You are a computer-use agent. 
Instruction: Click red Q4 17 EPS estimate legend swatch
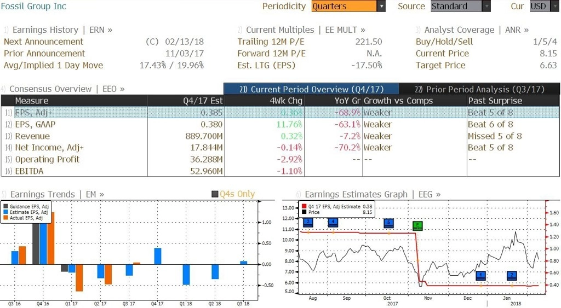tap(305, 207)
